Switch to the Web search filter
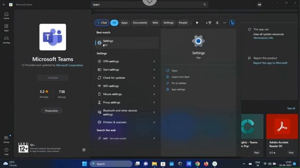Image resolution: width=300 pixels, height=168 pixels. click(x=155, y=23)
